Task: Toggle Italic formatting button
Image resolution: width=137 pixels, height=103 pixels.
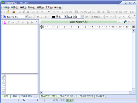Action: click(42, 17)
